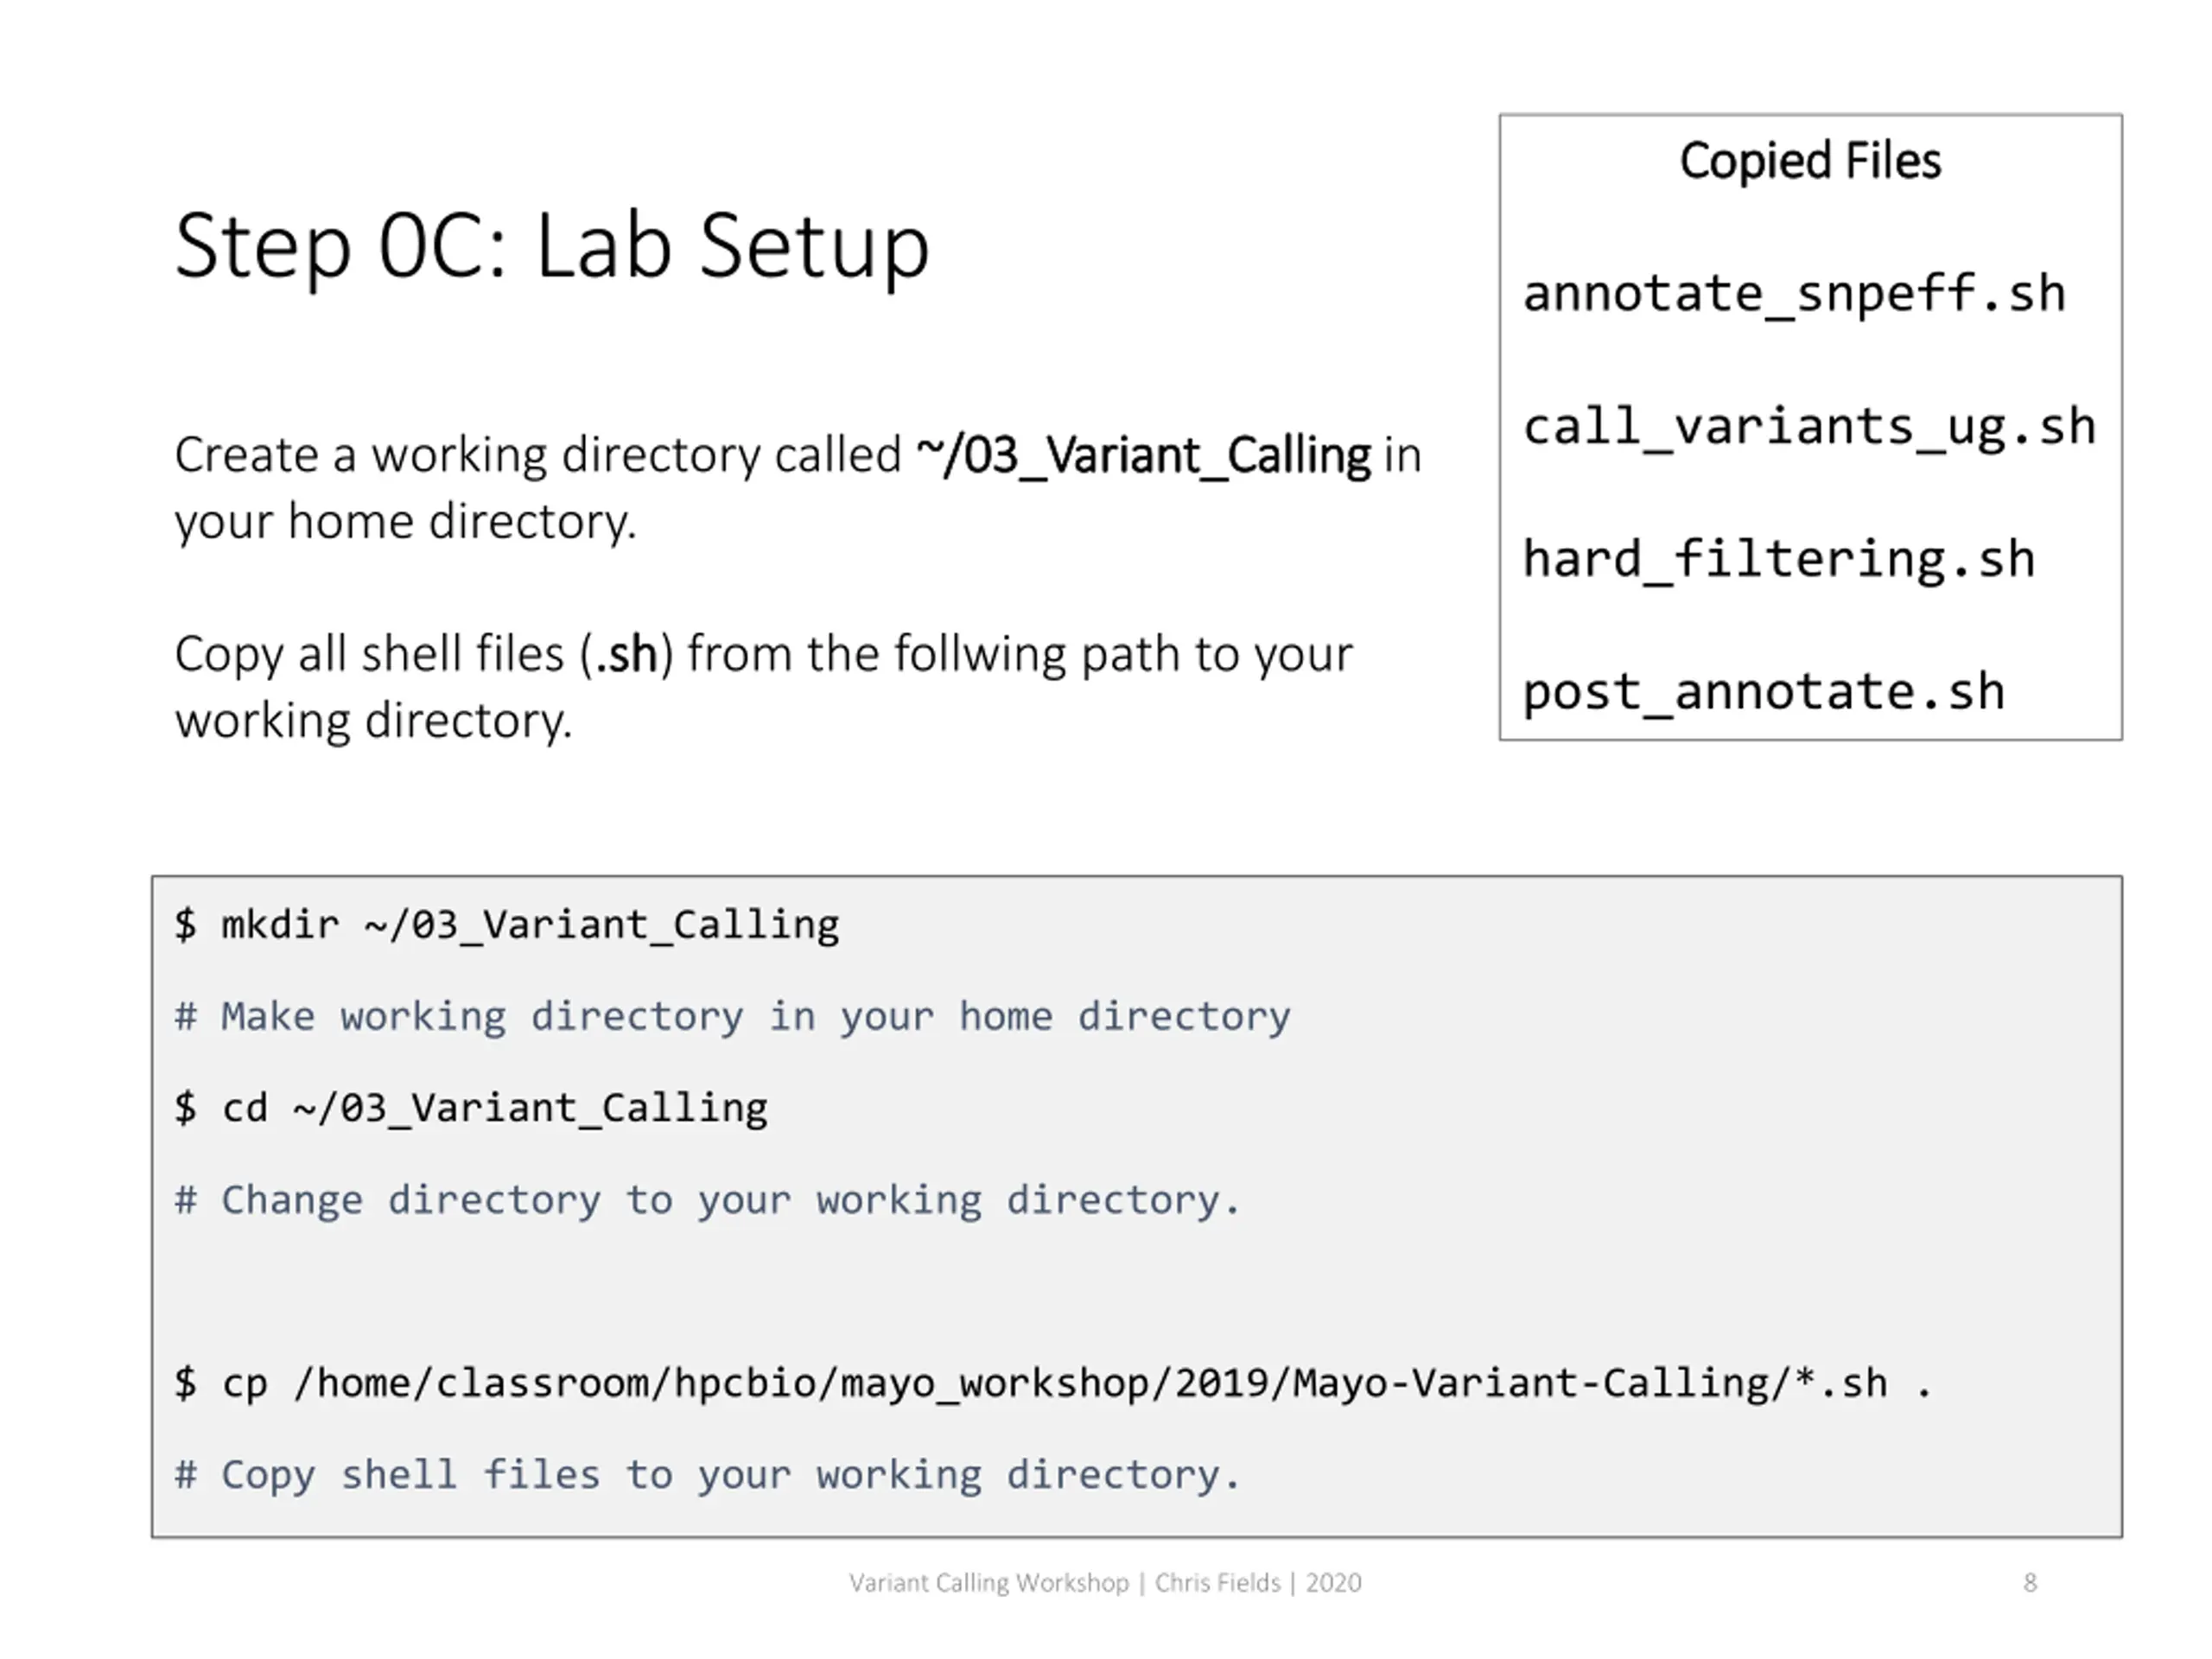2212x1659 pixels.
Task: Click the 'cd ~/03_Variant_Calling' command line
Action: click(471, 1108)
